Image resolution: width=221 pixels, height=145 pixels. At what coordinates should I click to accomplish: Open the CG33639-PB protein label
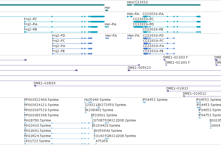[x=153, y=51]
